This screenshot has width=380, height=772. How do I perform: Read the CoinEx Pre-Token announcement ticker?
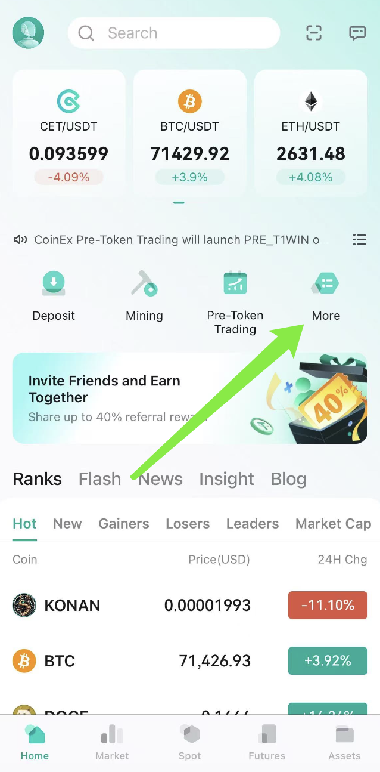tap(177, 240)
